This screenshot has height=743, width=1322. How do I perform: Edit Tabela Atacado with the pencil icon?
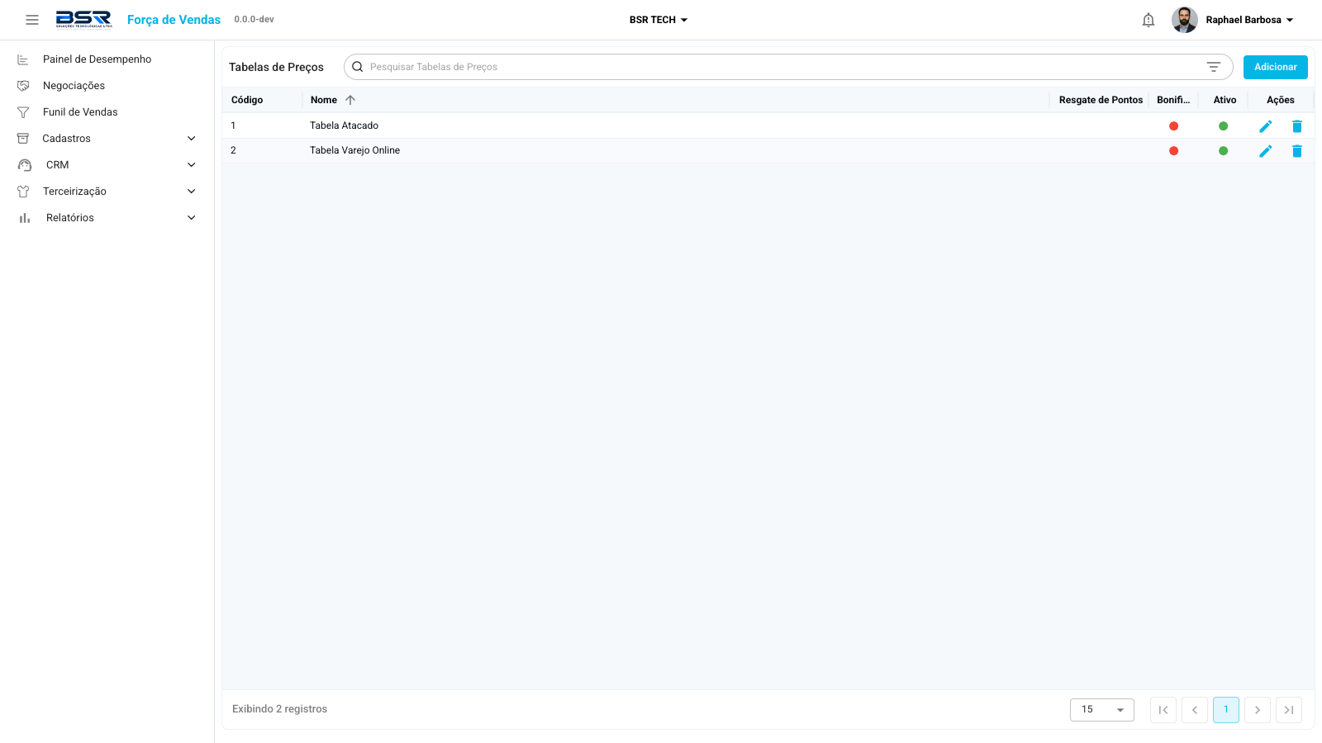click(1266, 126)
